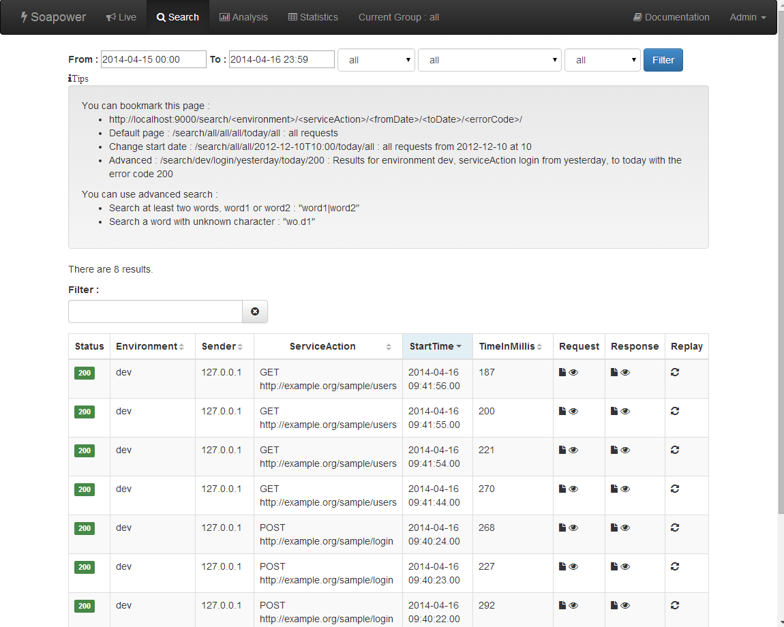Download response file for 09:40:22 row
Viewport: 784px width, 627px height.
pyautogui.click(x=614, y=605)
